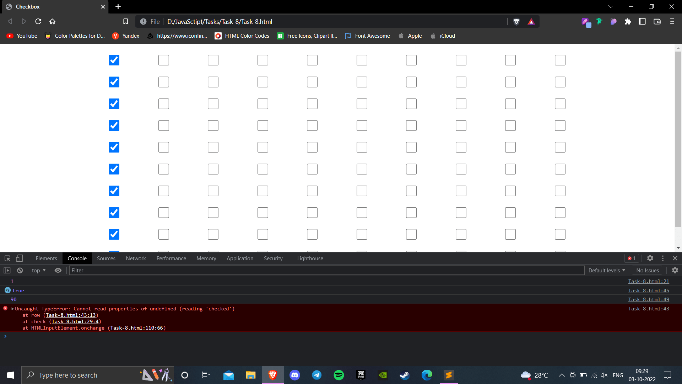Open the customize DevTools three-dot menu
This screenshot has height=384, width=682.
tap(662, 258)
